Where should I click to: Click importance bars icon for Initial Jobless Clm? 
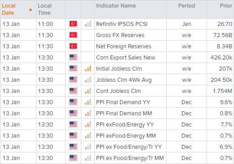click(88, 68)
